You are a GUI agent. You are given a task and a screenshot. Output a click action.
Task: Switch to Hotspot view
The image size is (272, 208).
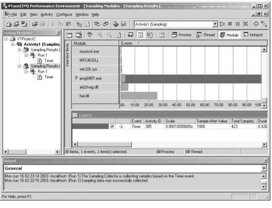253,35
